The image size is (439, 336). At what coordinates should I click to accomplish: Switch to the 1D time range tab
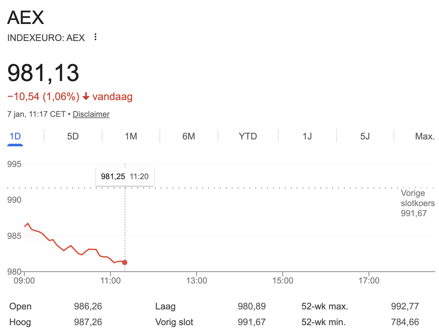click(x=15, y=136)
